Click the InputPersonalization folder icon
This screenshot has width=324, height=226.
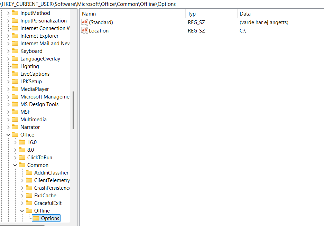point(15,21)
